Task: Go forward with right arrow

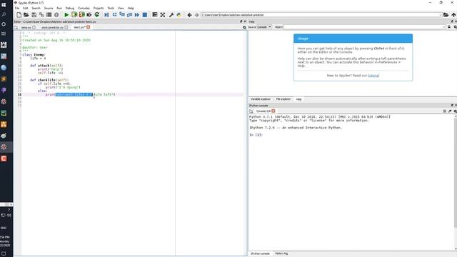Action: pos(197,15)
